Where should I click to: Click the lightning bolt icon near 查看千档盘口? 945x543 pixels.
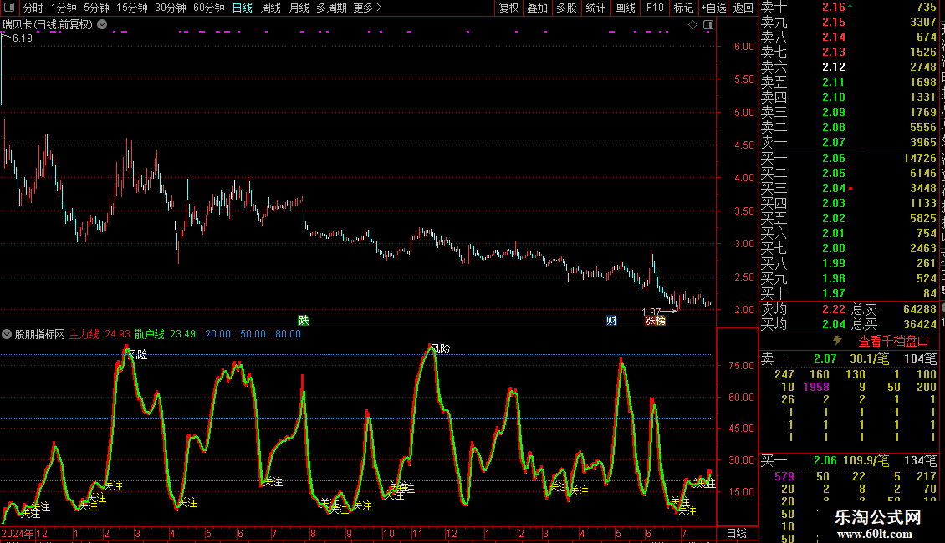837,341
